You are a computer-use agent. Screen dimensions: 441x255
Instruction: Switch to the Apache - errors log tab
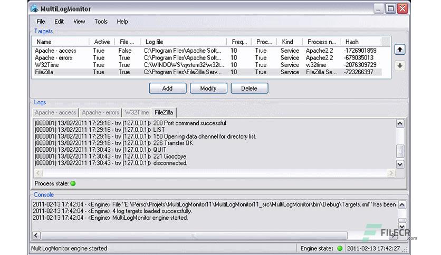point(100,113)
